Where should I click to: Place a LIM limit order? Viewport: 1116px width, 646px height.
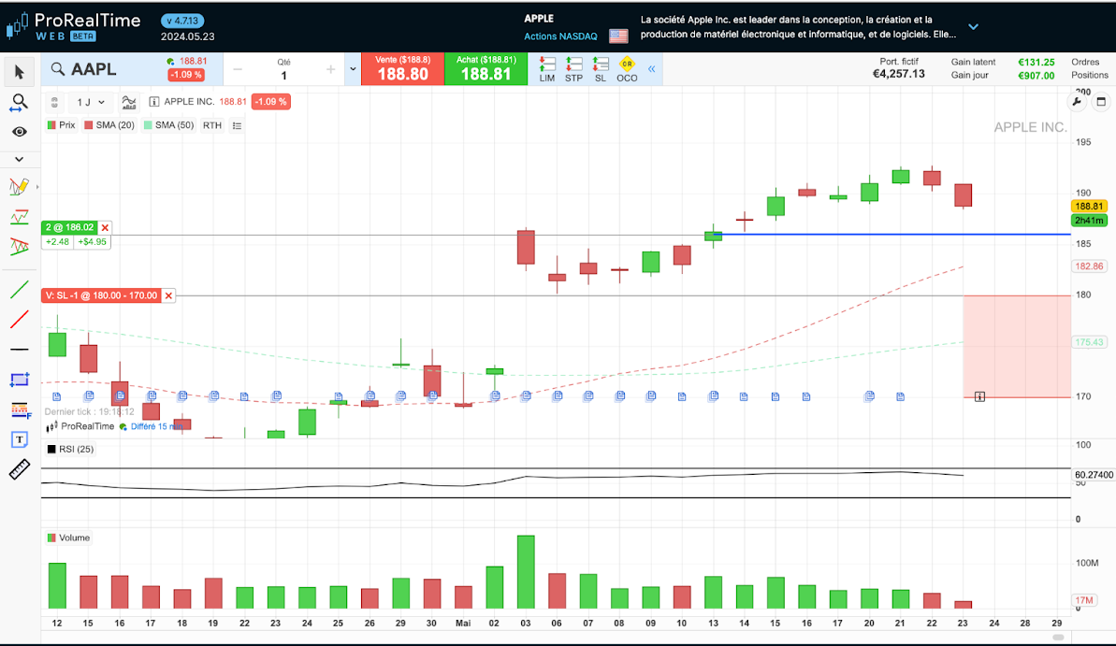(546, 69)
